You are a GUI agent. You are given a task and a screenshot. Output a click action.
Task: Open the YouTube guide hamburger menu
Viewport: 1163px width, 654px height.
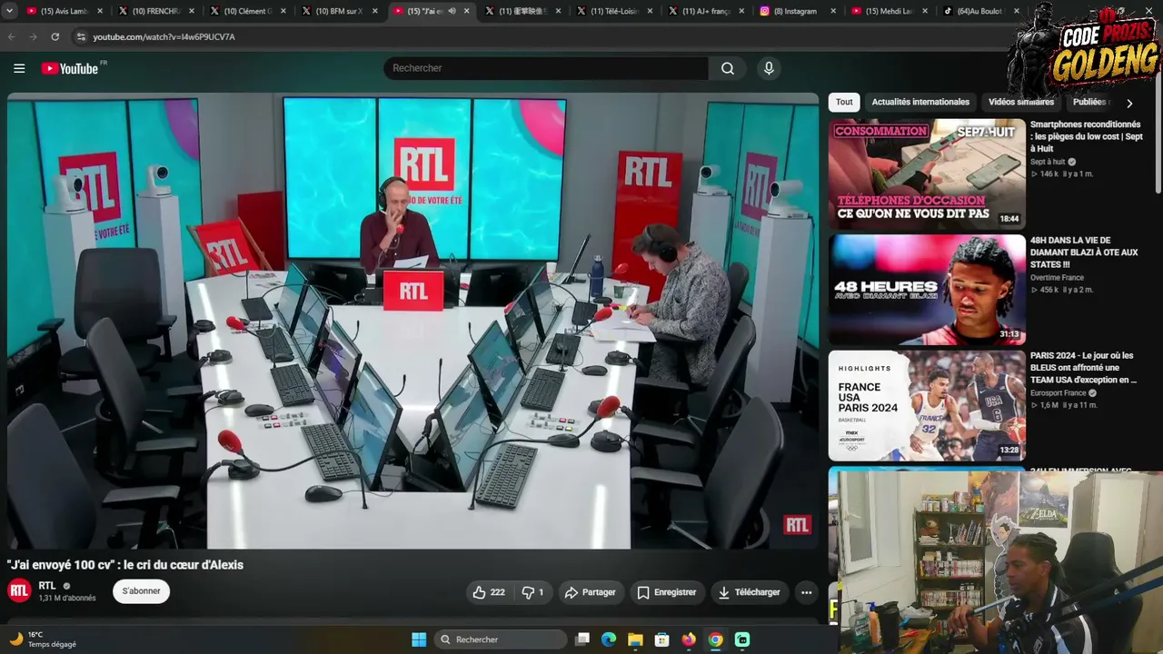tap(19, 68)
